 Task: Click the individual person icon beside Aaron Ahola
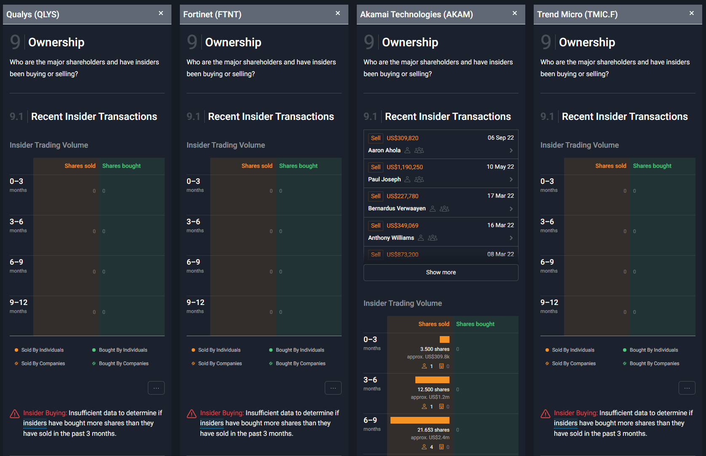point(407,150)
